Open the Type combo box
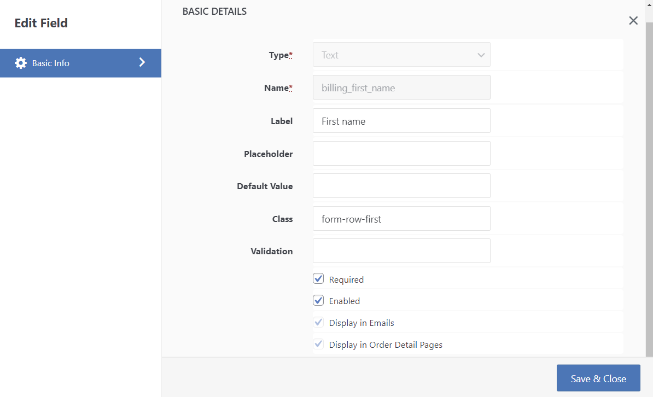 pos(401,55)
